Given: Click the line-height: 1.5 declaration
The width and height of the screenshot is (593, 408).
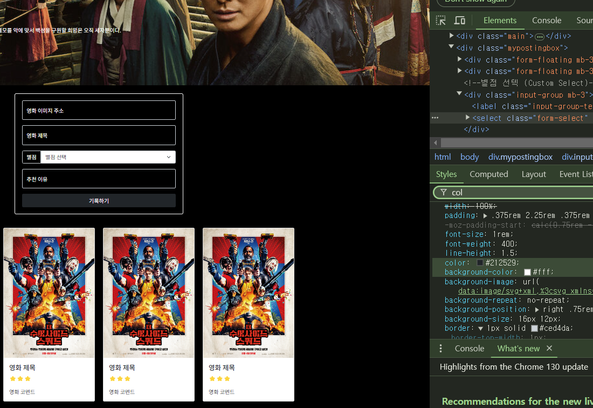Looking at the screenshot, I should tap(481, 253).
